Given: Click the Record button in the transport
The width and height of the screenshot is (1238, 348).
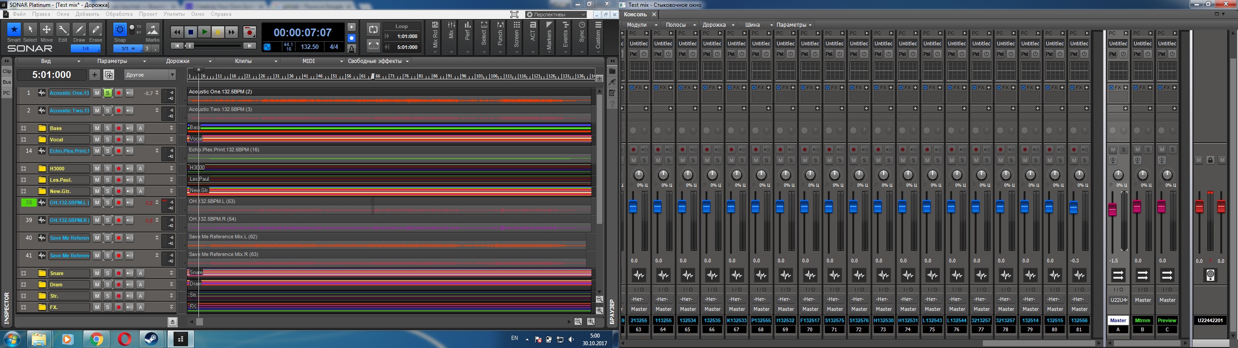Looking at the screenshot, I should [249, 32].
